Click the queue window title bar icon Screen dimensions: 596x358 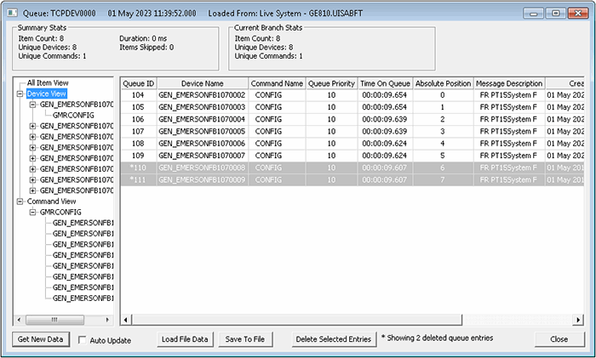coord(13,13)
